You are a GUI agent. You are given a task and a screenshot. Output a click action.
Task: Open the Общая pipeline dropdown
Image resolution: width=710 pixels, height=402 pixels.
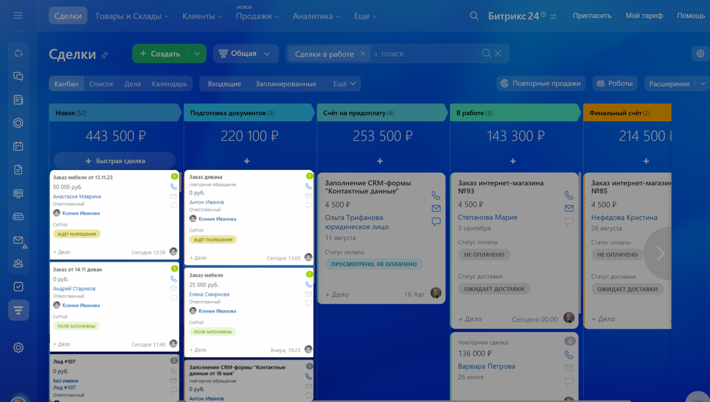click(x=246, y=54)
